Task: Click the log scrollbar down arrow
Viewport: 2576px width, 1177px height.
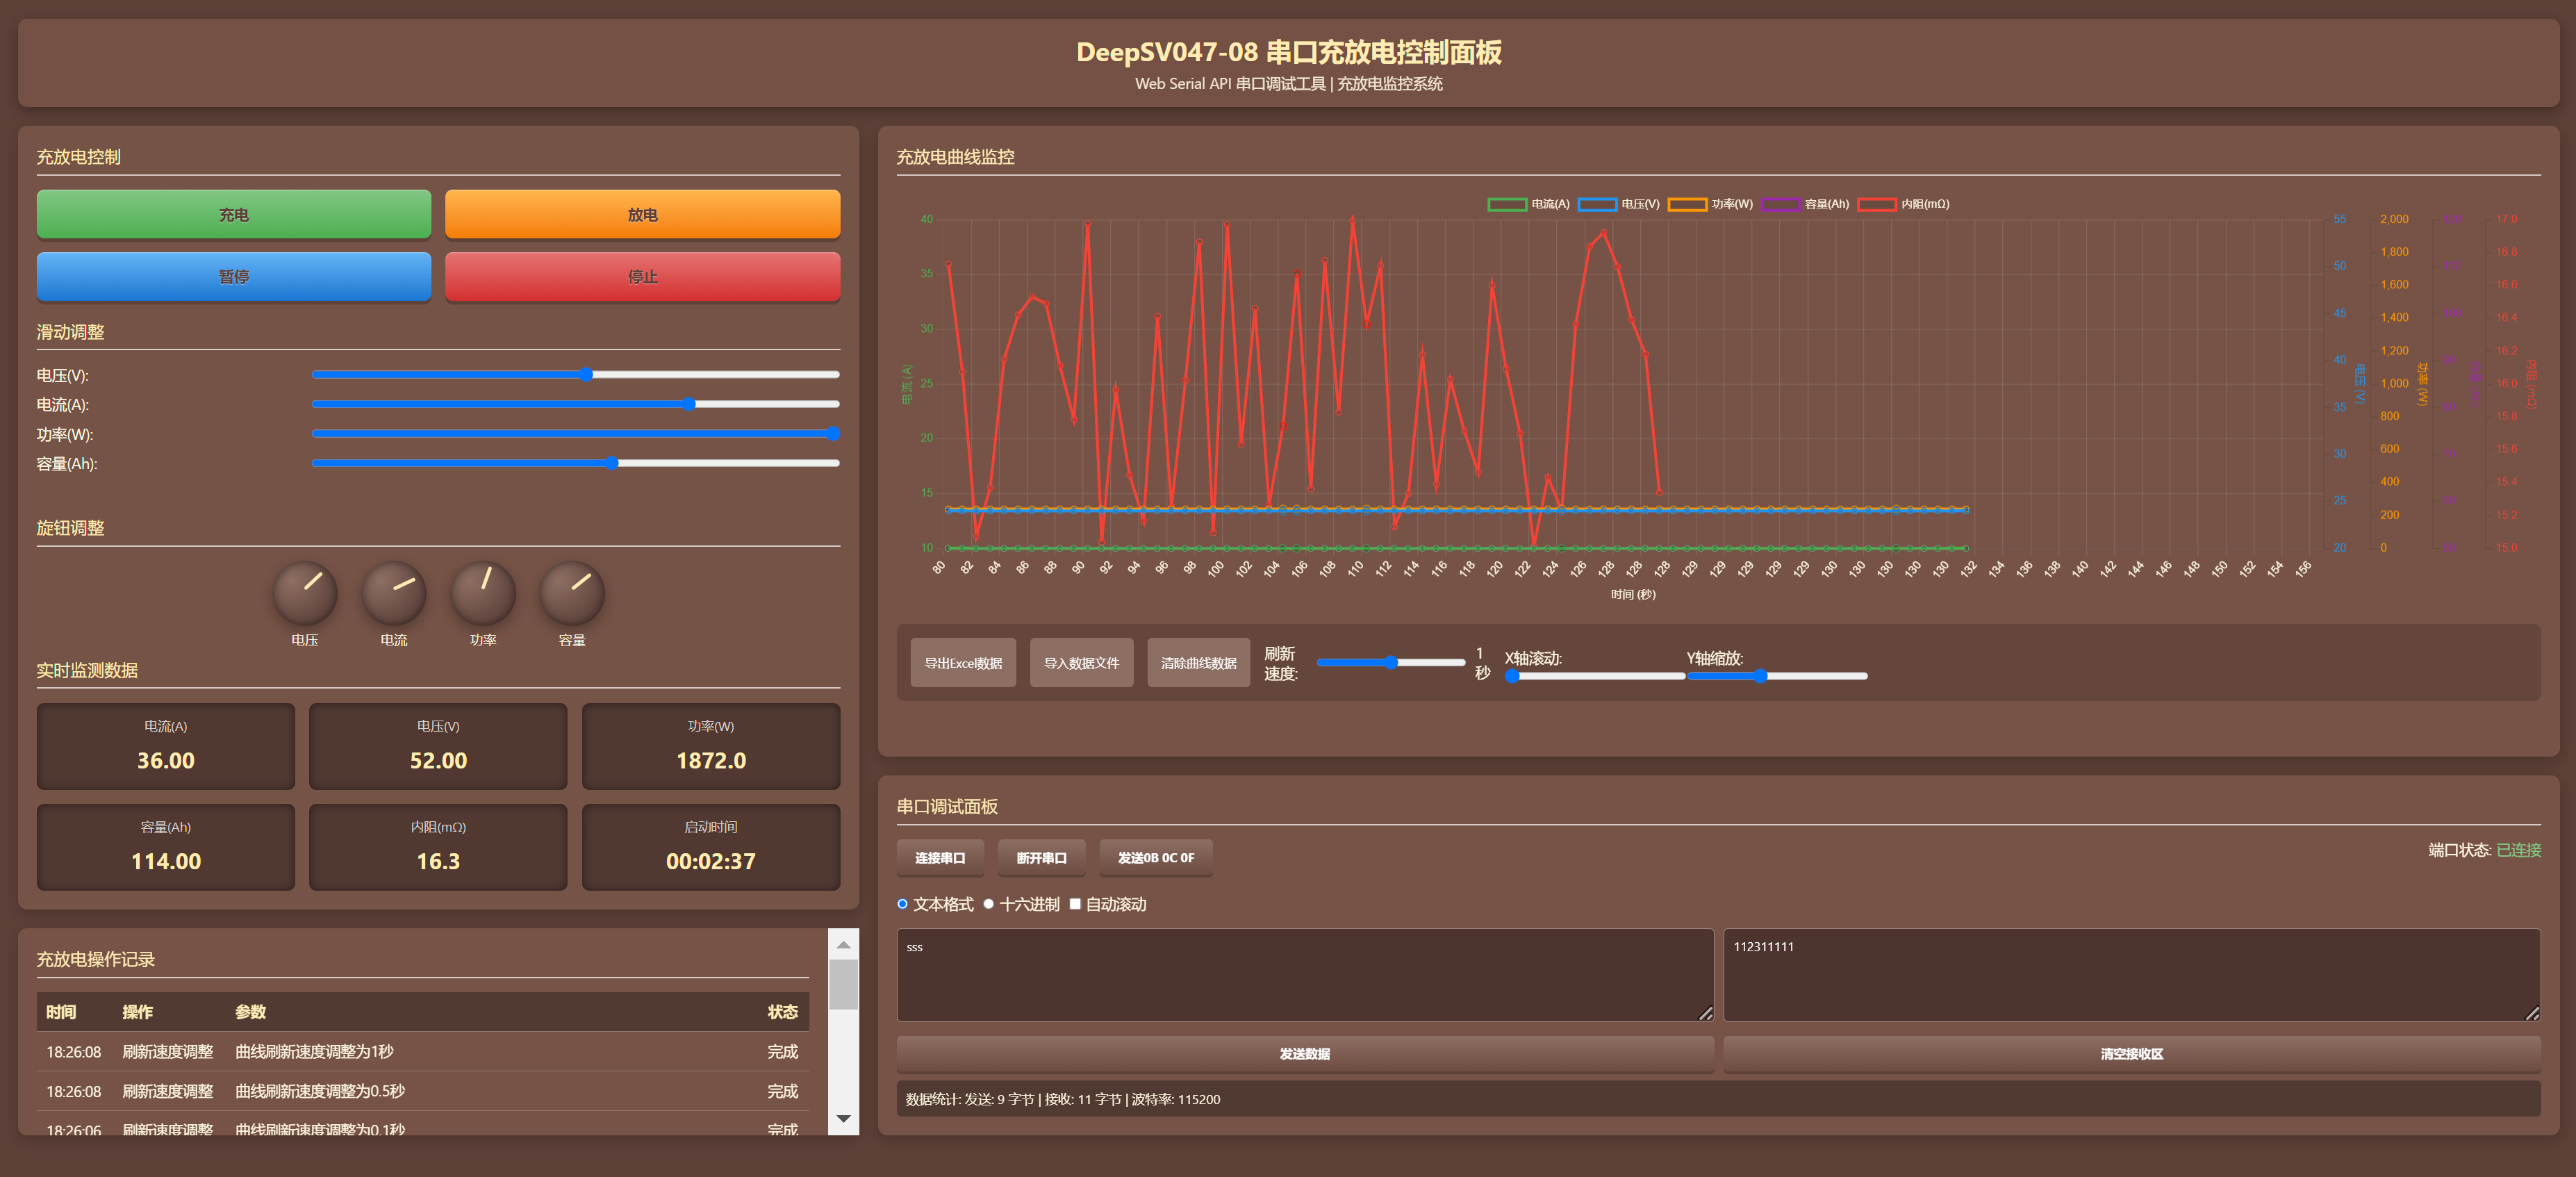Action: [x=843, y=1119]
